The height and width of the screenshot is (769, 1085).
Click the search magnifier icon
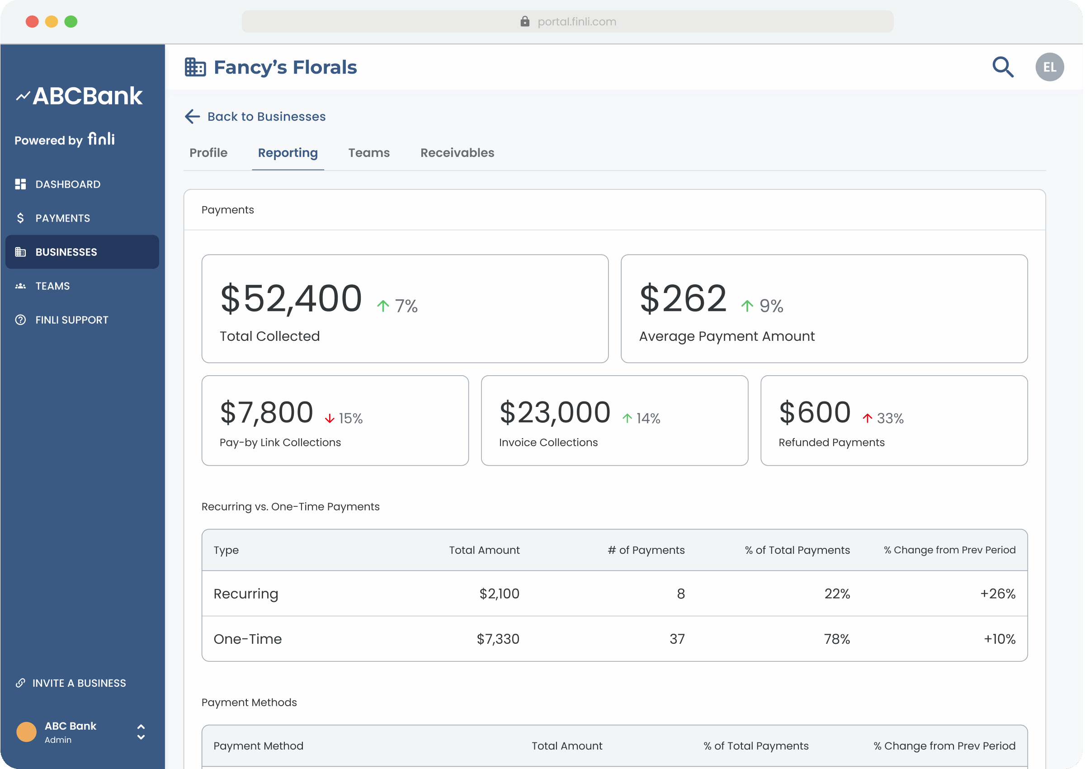(x=1003, y=67)
